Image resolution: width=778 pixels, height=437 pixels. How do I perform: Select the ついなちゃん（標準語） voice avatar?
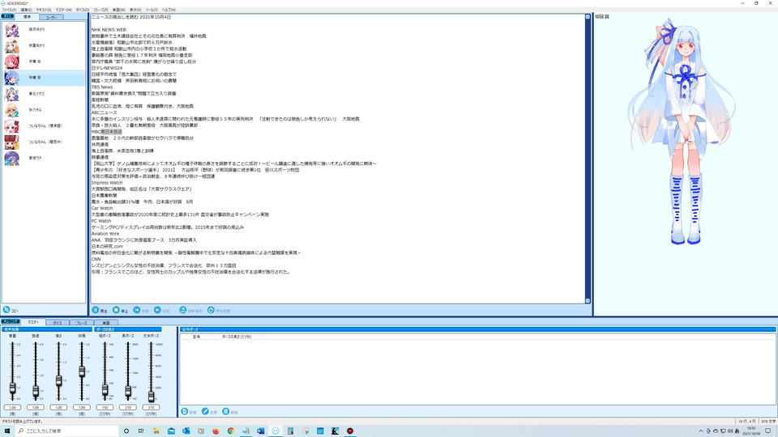click(x=12, y=126)
